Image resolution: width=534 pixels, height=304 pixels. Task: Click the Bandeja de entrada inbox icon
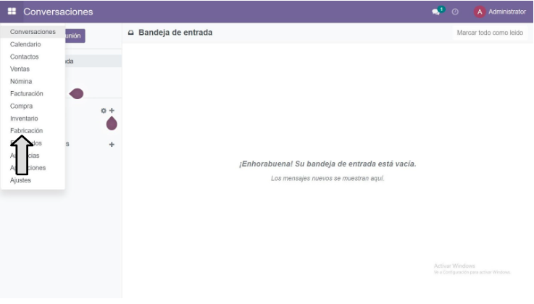[x=130, y=33]
